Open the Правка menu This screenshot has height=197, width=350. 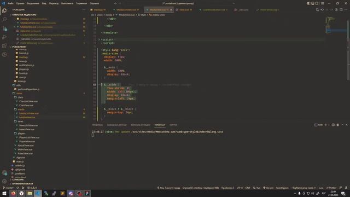click(x=20, y=3)
